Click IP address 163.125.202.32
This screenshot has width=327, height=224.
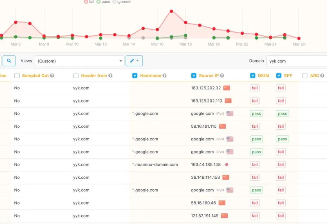(206, 88)
